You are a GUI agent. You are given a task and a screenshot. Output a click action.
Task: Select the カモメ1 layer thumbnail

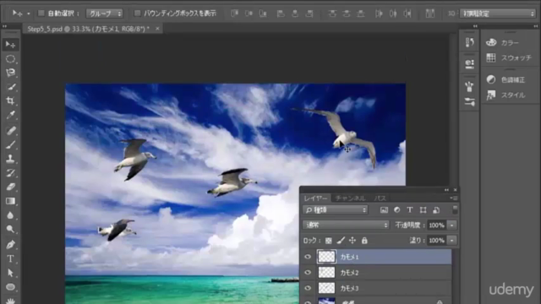click(326, 257)
